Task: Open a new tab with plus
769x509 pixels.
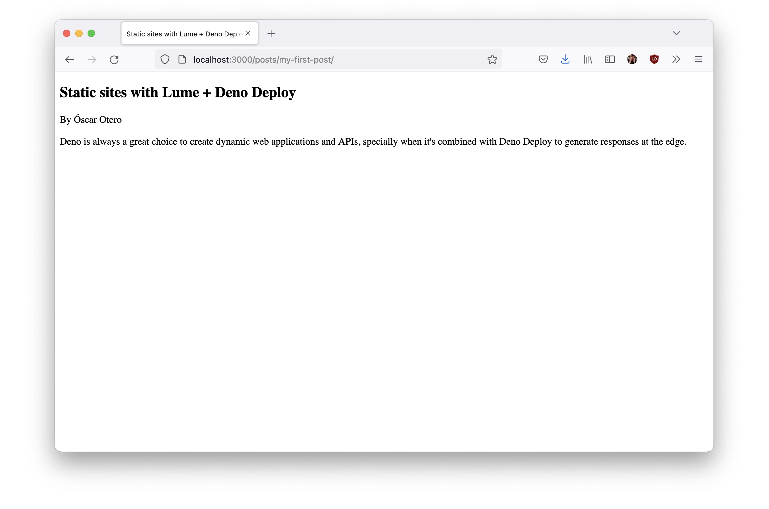Action: [x=271, y=34]
